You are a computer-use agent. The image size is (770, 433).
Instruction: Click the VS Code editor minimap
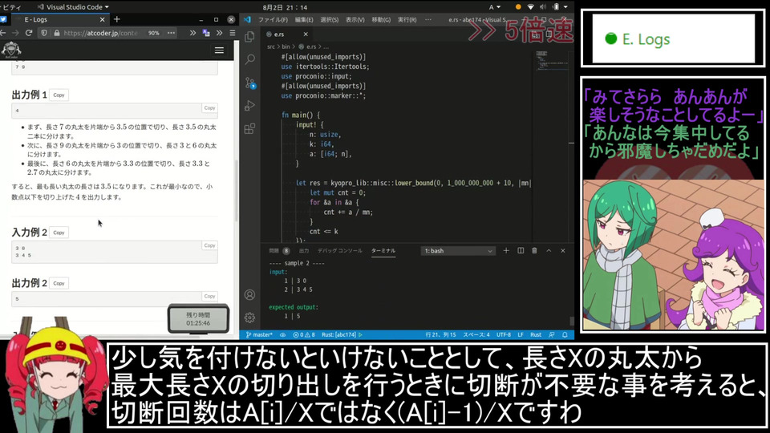tap(552, 63)
